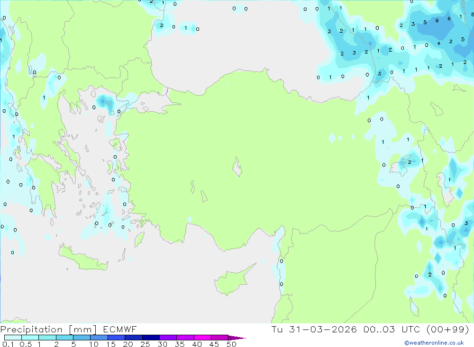
Task: Click the precipitation value "9" on map
Action: [x=437, y=20]
